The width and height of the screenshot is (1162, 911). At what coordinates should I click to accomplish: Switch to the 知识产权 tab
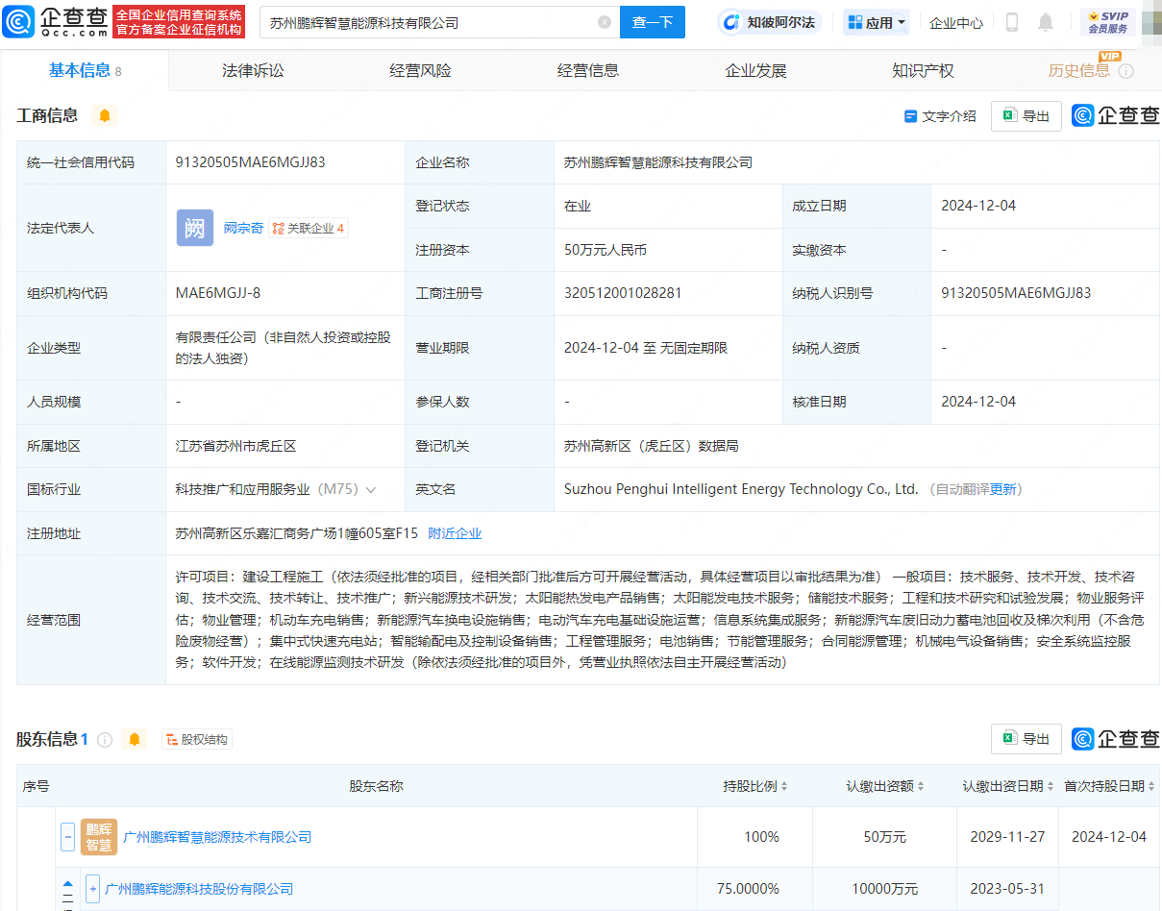click(x=923, y=71)
